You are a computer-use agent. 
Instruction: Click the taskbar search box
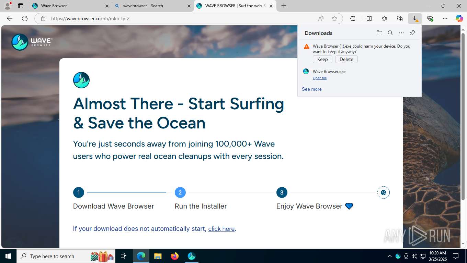[x=66, y=256]
